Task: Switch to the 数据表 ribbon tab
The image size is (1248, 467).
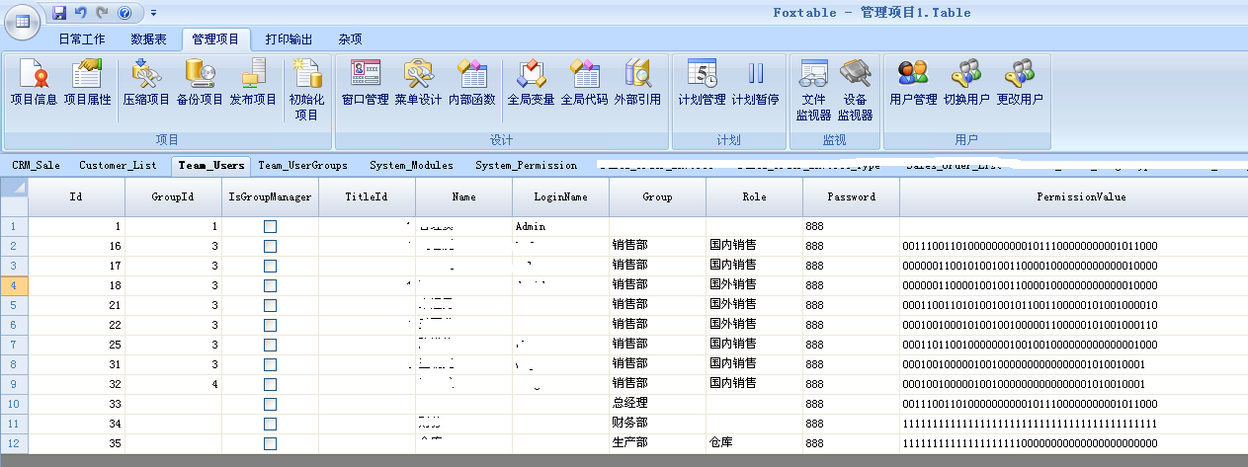Action: [149, 39]
